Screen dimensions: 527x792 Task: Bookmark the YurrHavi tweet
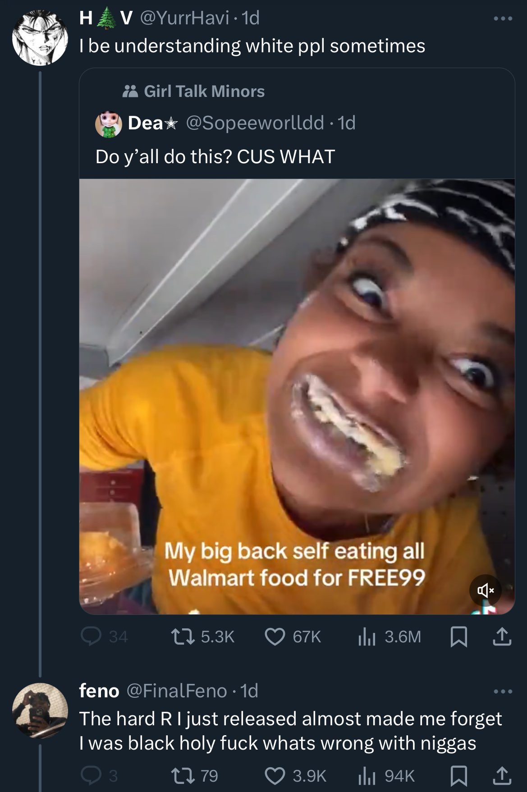[459, 636]
